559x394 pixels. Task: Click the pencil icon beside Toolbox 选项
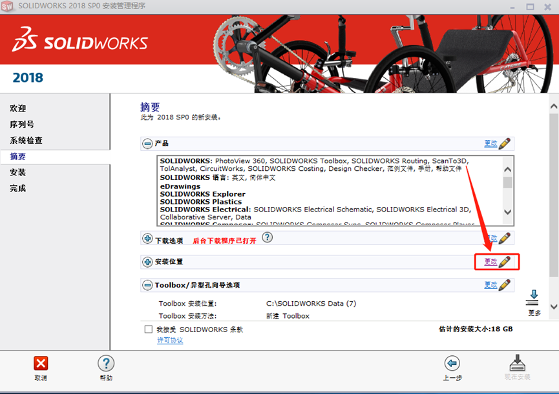505,284
